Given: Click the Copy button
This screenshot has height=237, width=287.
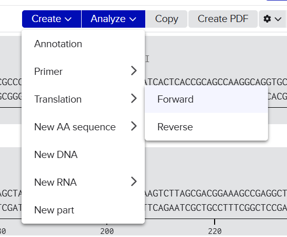Looking at the screenshot, I should pos(166,19).
